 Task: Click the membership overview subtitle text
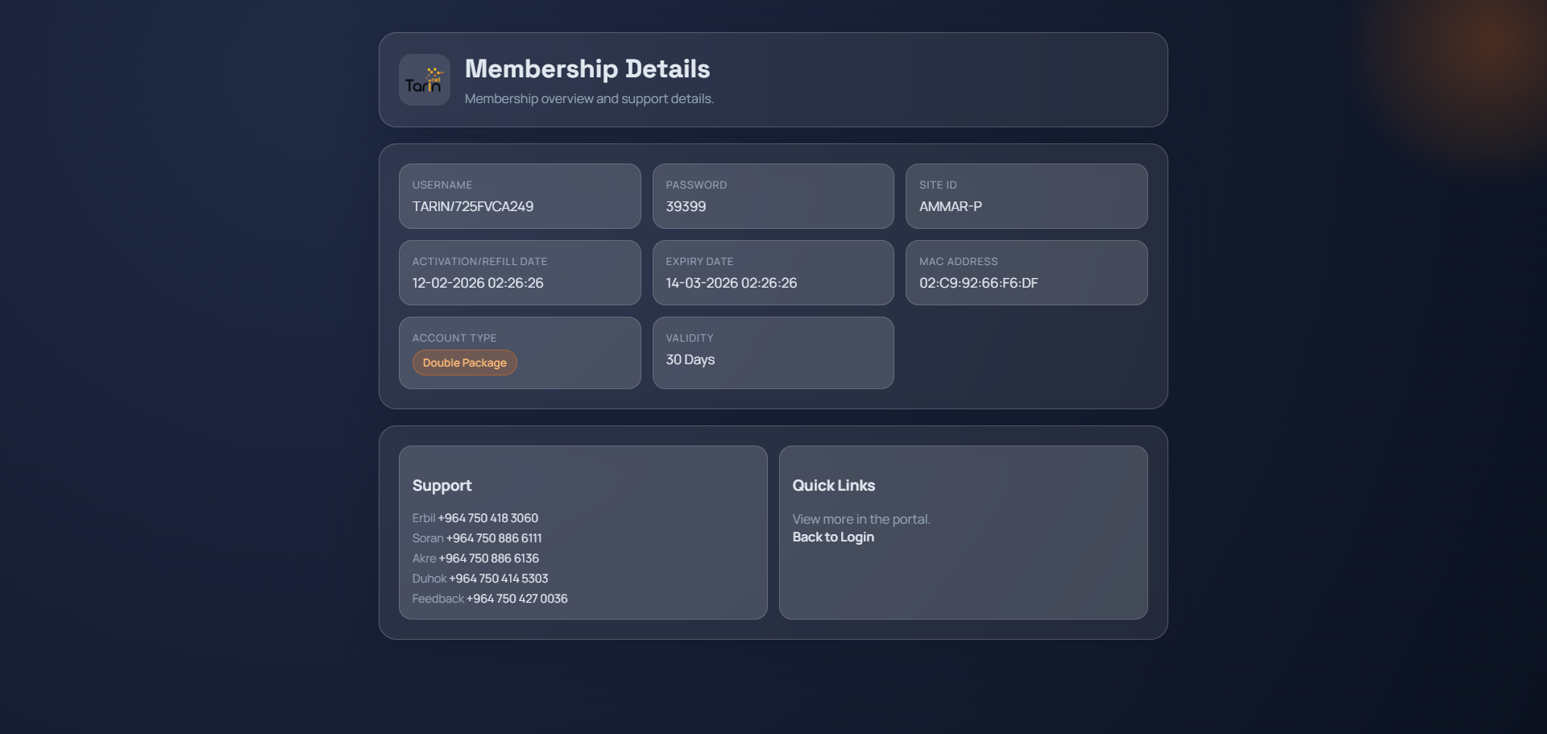589,98
